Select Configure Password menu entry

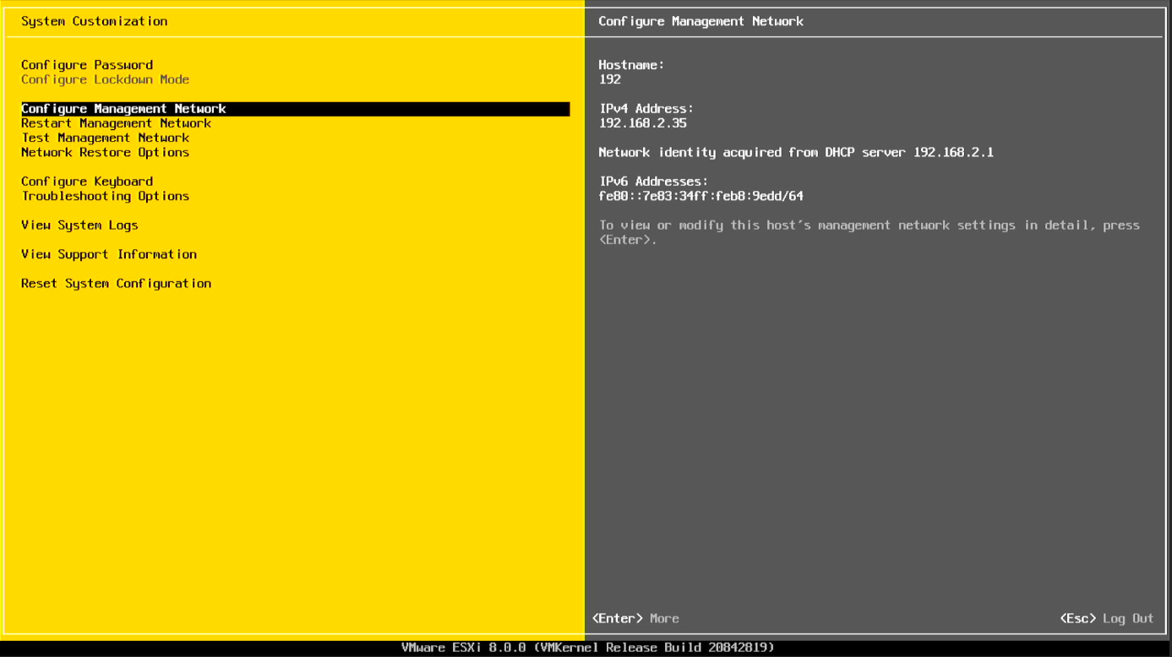pos(87,65)
